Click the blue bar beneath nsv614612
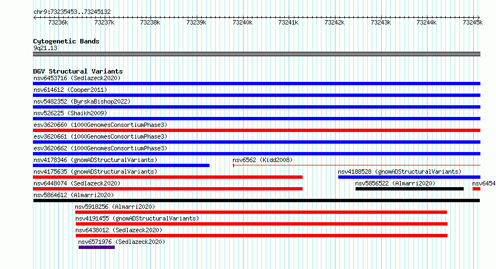Image resolution: width=496 pixels, height=269 pixels. (256, 95)
